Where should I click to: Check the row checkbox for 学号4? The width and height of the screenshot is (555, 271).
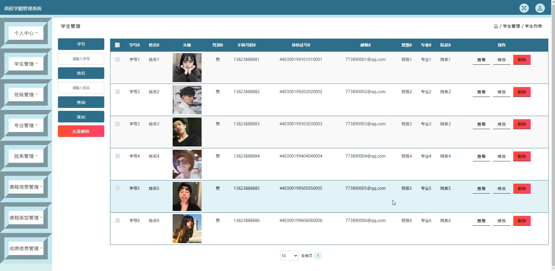118,156
